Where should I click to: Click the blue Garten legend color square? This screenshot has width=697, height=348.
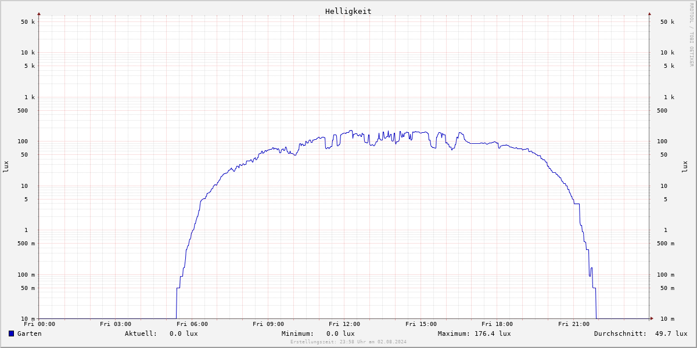point(11,333)
